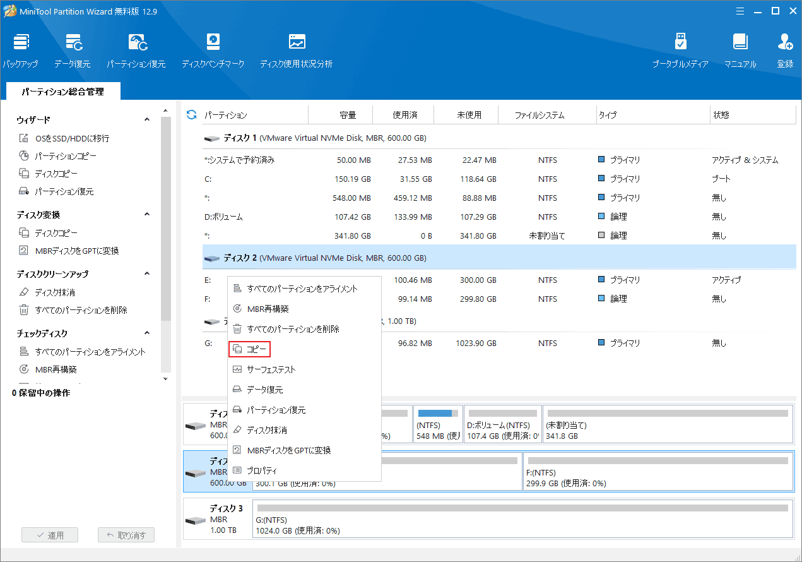Choose ディスク抹消 from context menu

click(304, 430)
